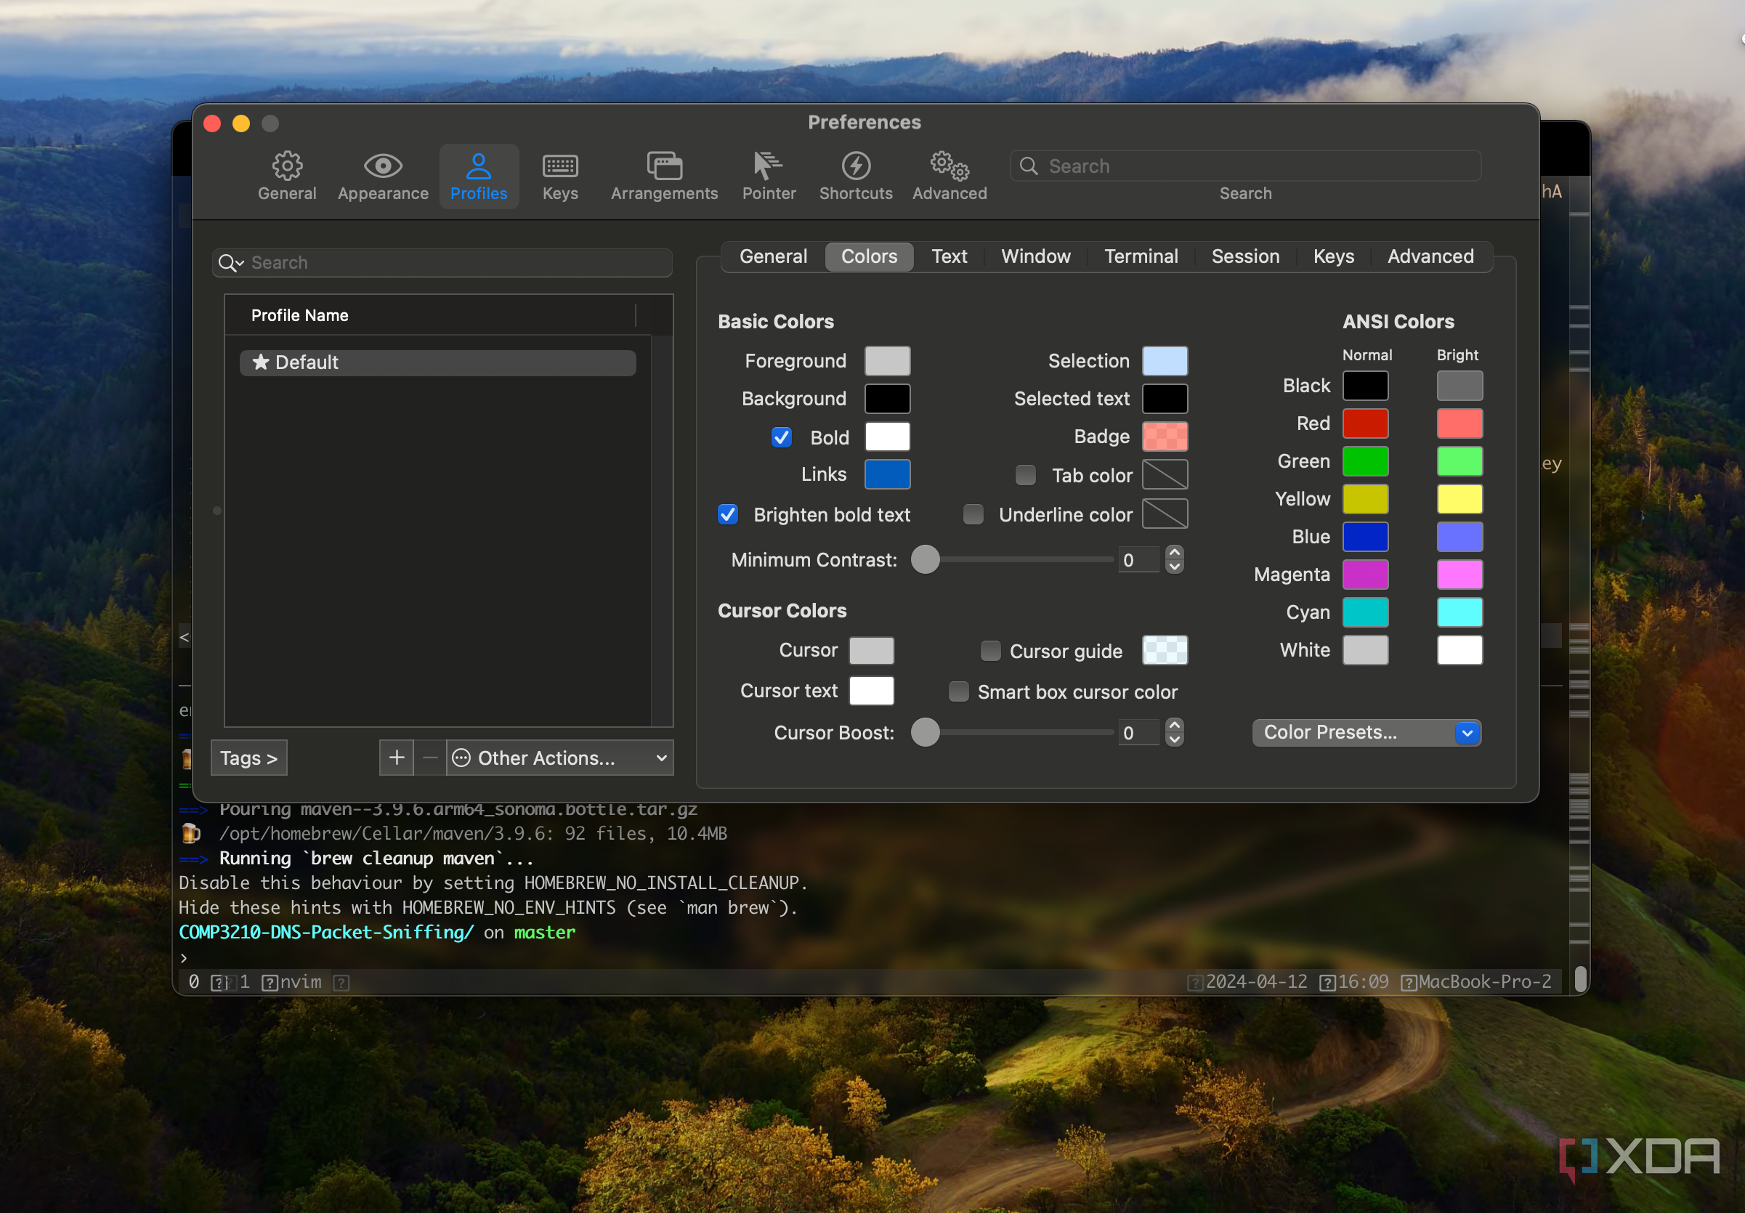Decrease Cursor Boost with stepper down arrow
Viewport: 1745px width, 1213px height.
pyautogui.click(x=1174, y=739)
